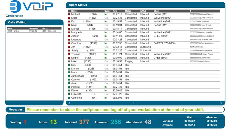Sort agents by Queue column header
This screenshot has width=234, height=131.
pos(107,11)
